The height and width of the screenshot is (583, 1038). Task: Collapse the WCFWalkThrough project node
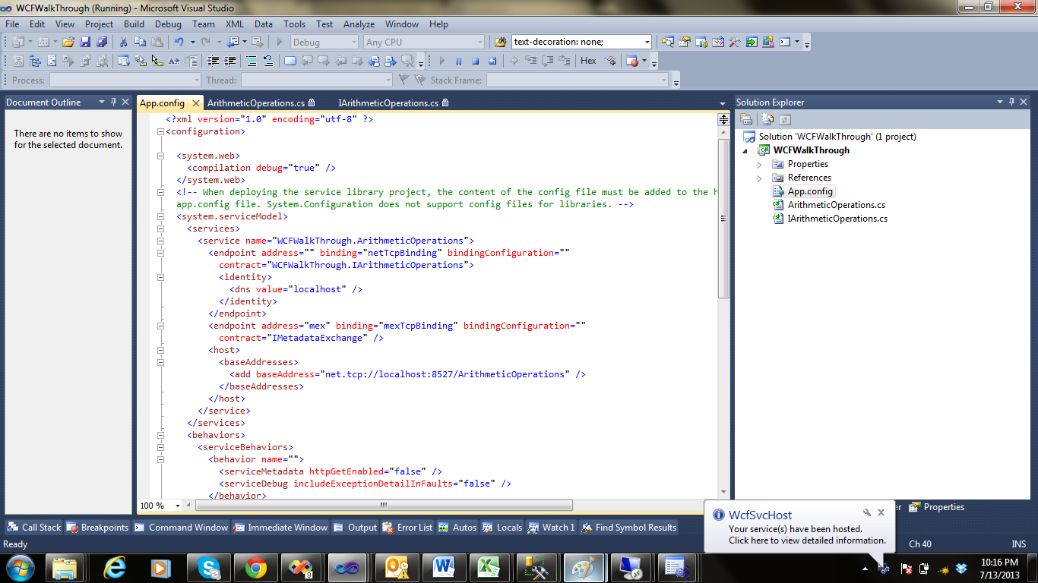click(x=745, y=150)
